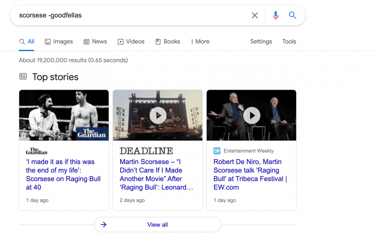Submit search using the magnifying glass icon

(x=292, y=15)
